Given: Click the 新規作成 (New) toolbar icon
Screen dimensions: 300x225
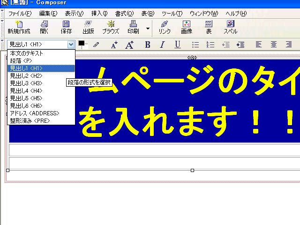Looking at the screenshot, I should pyautogui.click(x=19, y=28).
